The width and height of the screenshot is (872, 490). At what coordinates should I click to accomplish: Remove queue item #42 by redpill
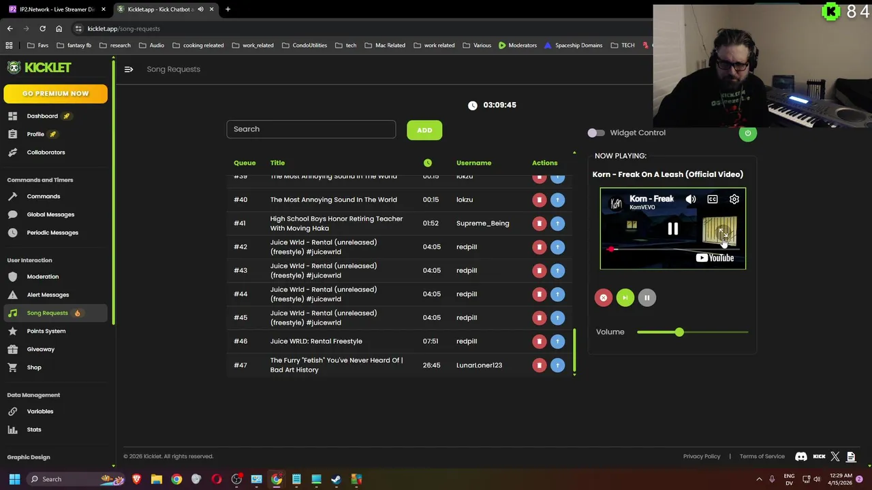539,247
